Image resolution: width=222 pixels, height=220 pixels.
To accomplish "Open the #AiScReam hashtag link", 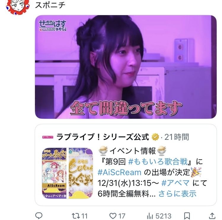I will point(119,172).
